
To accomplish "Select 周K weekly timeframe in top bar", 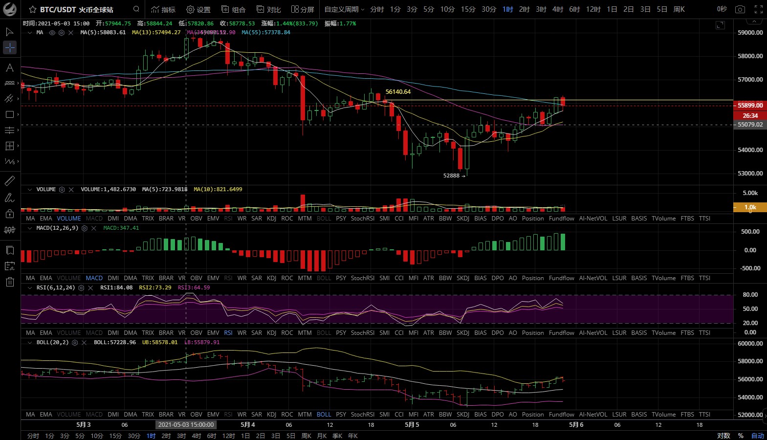I will tap(679, 9).
